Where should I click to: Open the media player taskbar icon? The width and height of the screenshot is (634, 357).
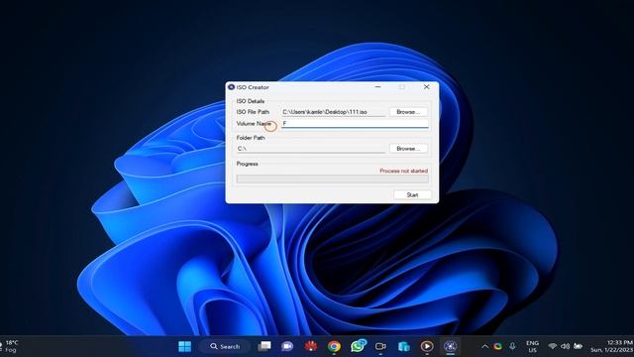tap(427, 346)
